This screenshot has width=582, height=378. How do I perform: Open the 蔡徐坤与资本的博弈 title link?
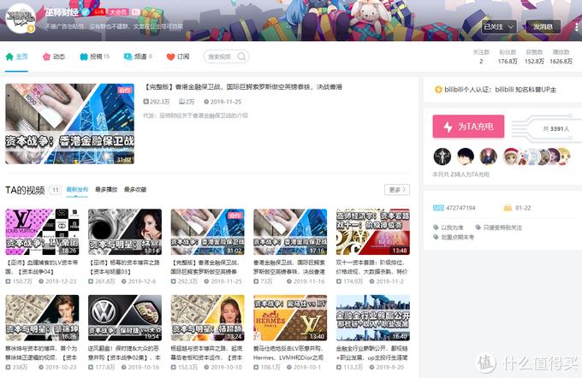[42, 353]
